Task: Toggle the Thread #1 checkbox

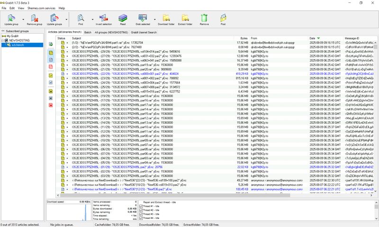Action: (141, 207)
